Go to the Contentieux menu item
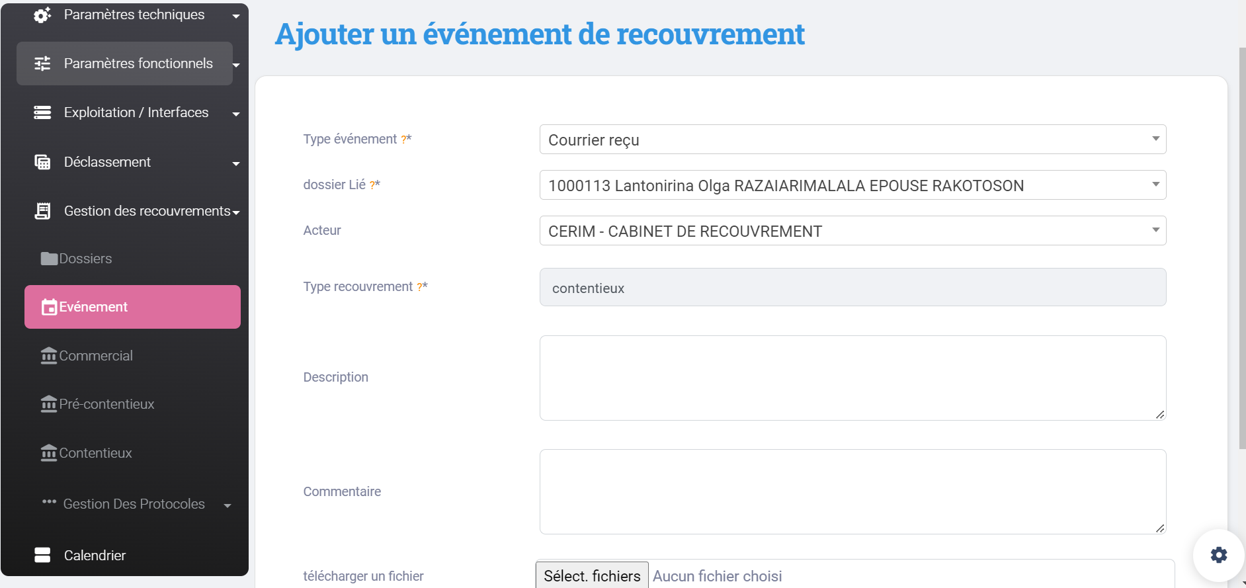Image resolution: width=1246 pixels, height=588 pixels. click(x=95, y=453)
